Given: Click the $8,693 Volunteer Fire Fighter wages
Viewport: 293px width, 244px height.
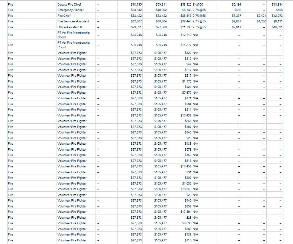Looking at the screenshot, I should [187, 223].
